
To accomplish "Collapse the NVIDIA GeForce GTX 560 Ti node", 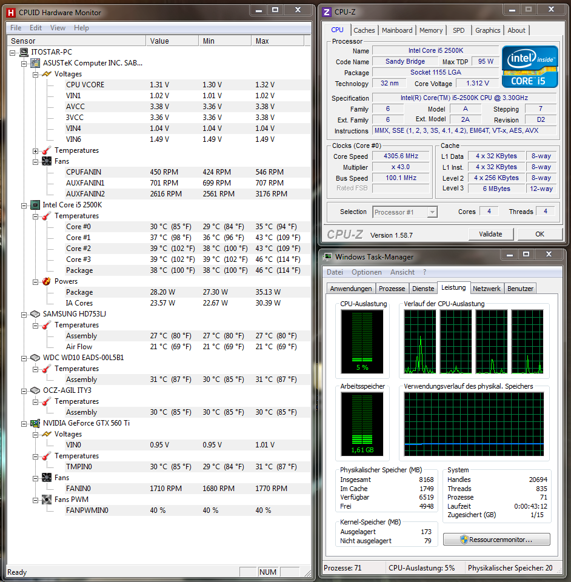I will [x=24, y=424].
